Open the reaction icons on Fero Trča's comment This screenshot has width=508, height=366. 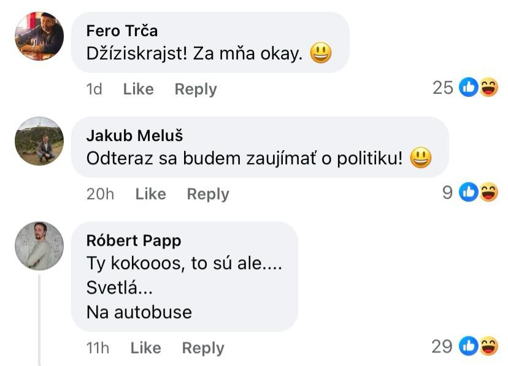click(x=479, y=88)
